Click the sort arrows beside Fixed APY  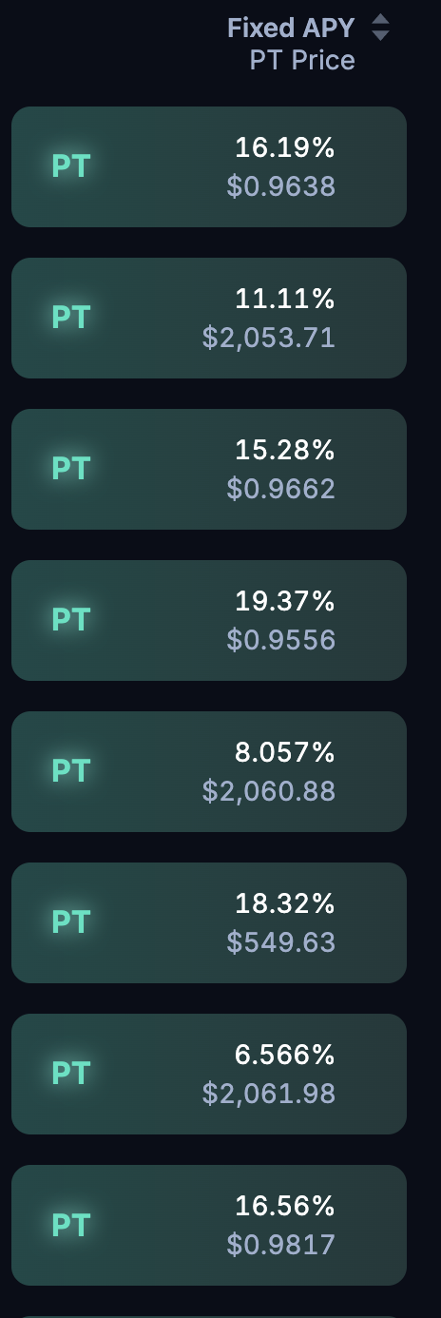(x=380, y=28)
